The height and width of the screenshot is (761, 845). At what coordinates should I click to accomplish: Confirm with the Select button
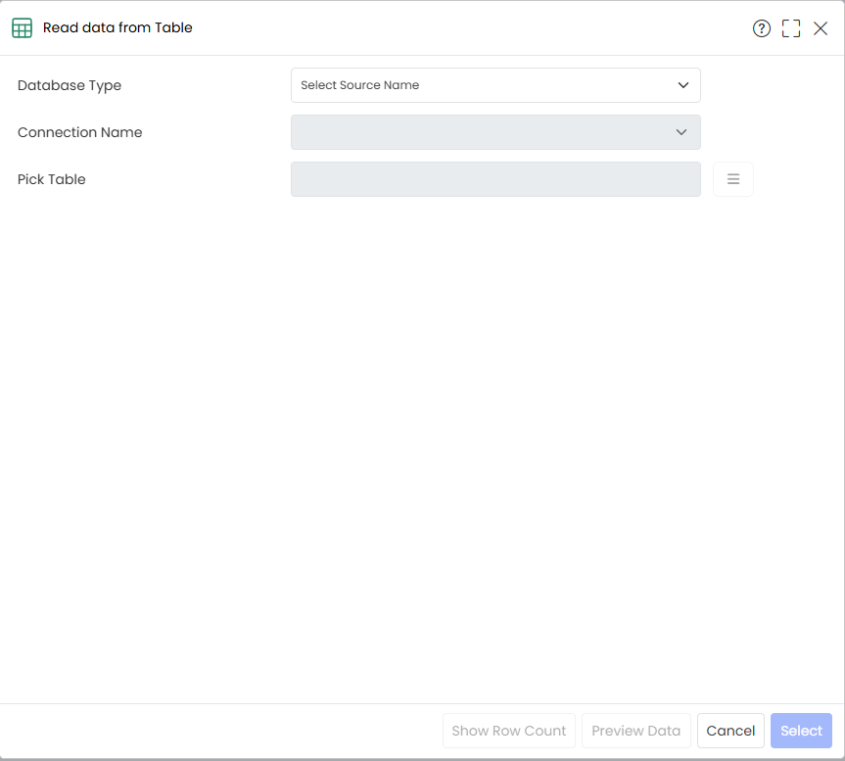[x=801, y=731]
